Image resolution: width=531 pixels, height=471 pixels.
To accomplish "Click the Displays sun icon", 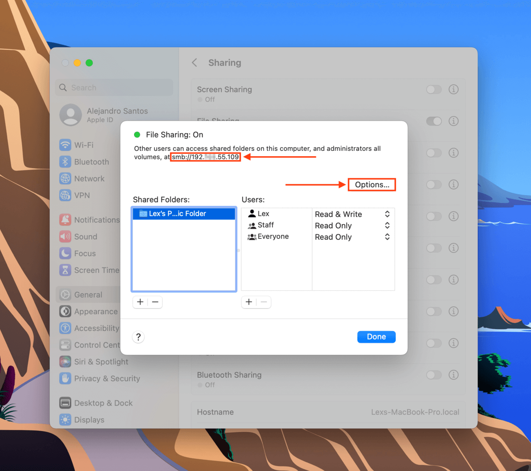I will point(65,420).
